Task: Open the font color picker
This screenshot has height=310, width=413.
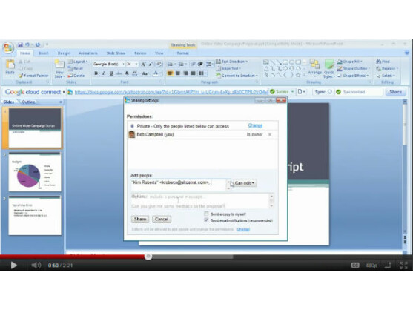Action: click(x=157, y=73)
